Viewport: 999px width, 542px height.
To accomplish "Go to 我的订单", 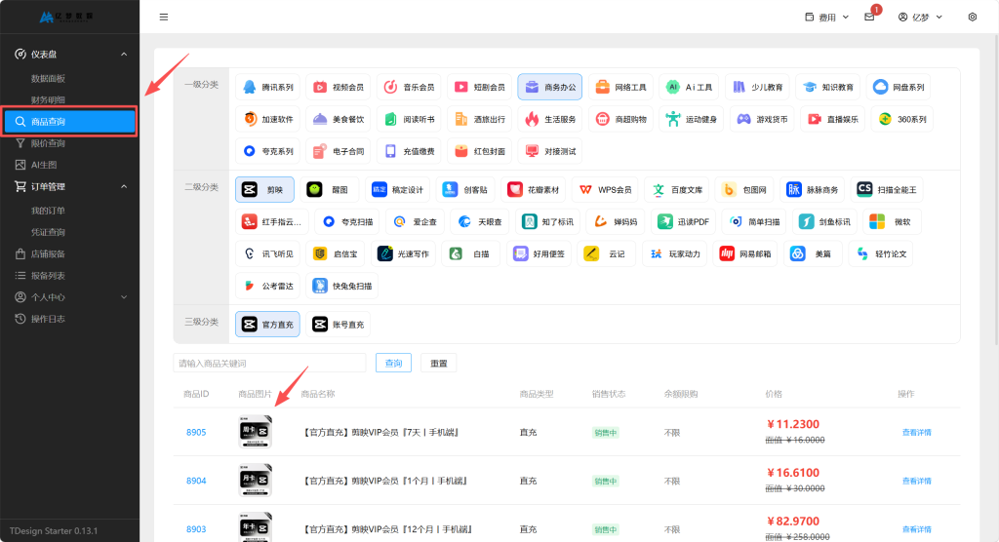I will [x=49, y=211].
